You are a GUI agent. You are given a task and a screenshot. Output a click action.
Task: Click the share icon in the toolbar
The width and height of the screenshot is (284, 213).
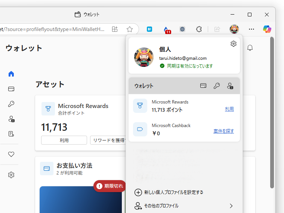(x=217, y=29)
